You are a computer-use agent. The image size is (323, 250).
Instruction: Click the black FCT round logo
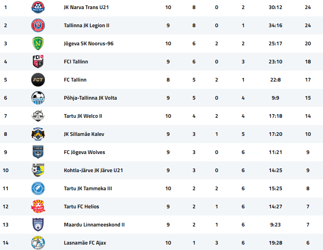(38, 80)
